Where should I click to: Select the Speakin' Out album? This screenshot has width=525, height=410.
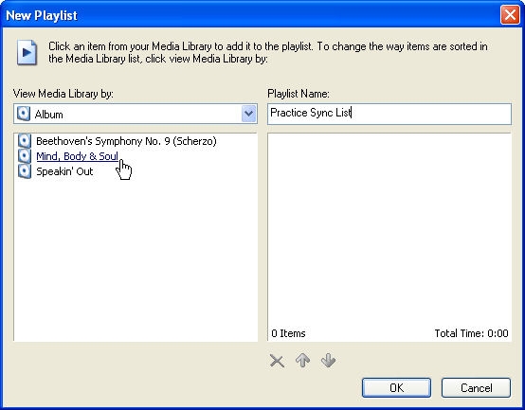pyautogui.click(x=64, y=171)
